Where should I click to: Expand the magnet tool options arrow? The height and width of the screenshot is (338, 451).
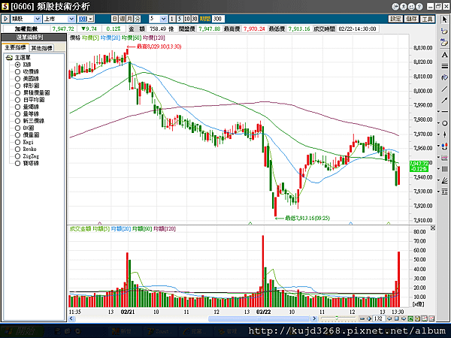[x=438, y=146]
